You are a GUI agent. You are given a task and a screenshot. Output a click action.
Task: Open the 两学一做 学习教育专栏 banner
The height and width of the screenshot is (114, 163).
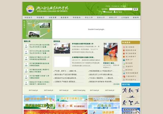(72, 106)
